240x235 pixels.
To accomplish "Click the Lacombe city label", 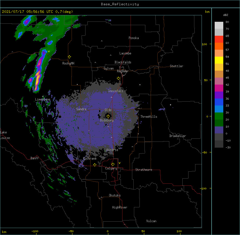I will click(125, 53).
